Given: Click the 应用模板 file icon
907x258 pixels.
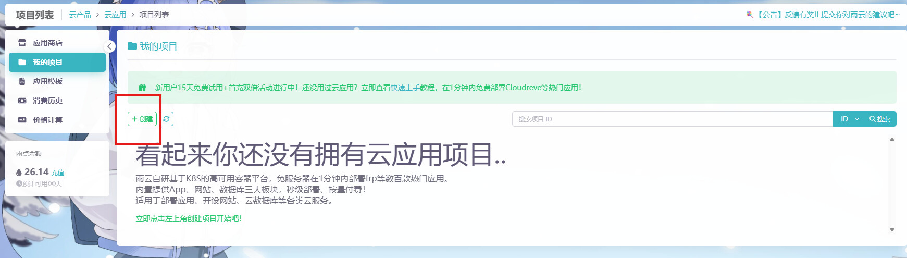Looking at the screenshot, I should 22,81.
